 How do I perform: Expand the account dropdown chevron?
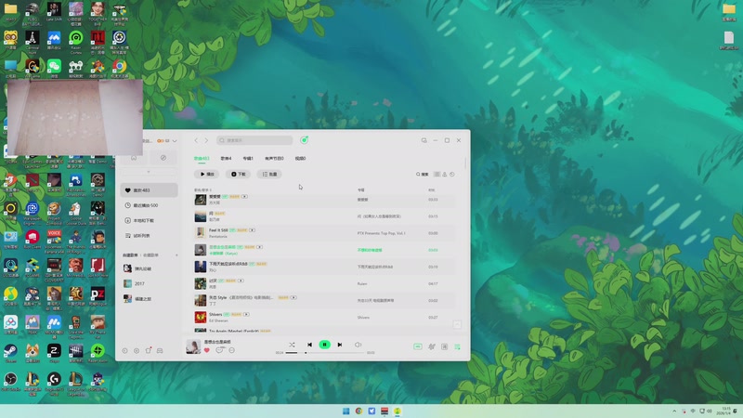tap(175, 141)
